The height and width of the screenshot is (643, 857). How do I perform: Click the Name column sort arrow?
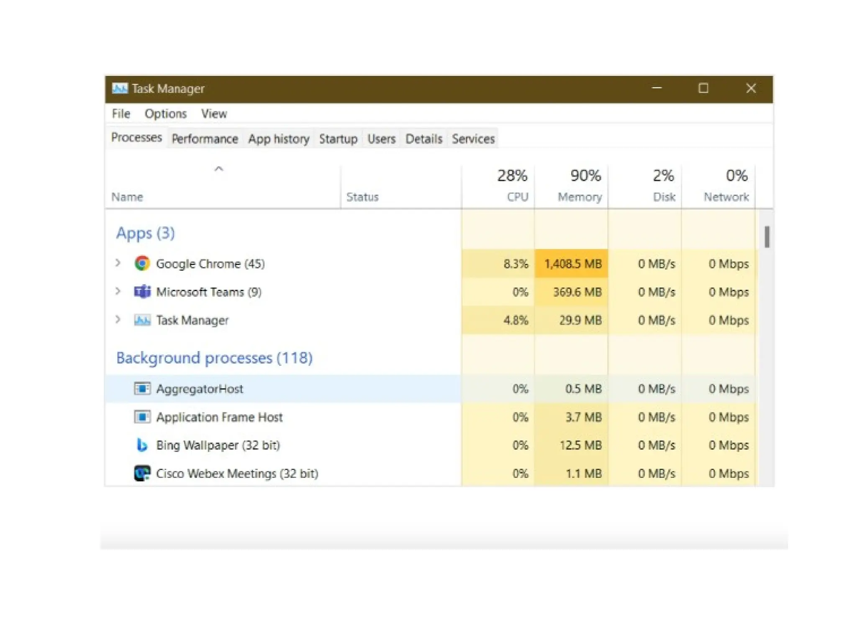(x=218, y=169)
